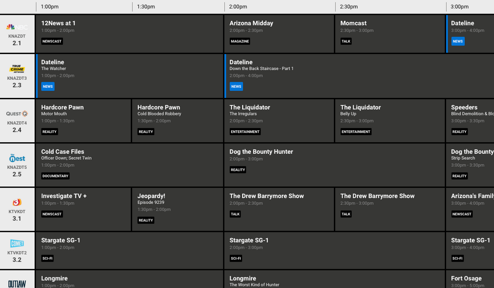Click the NEWS tag under The Watcher
Screen dimensions: 494x288
point(48,86)
